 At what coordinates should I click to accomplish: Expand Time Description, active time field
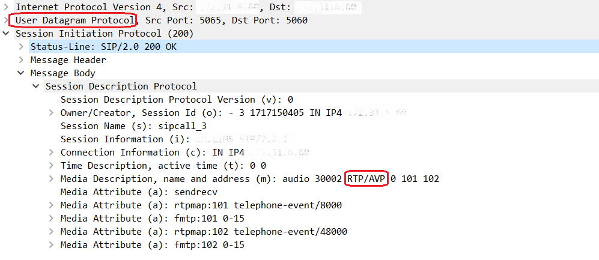point(52,166)
